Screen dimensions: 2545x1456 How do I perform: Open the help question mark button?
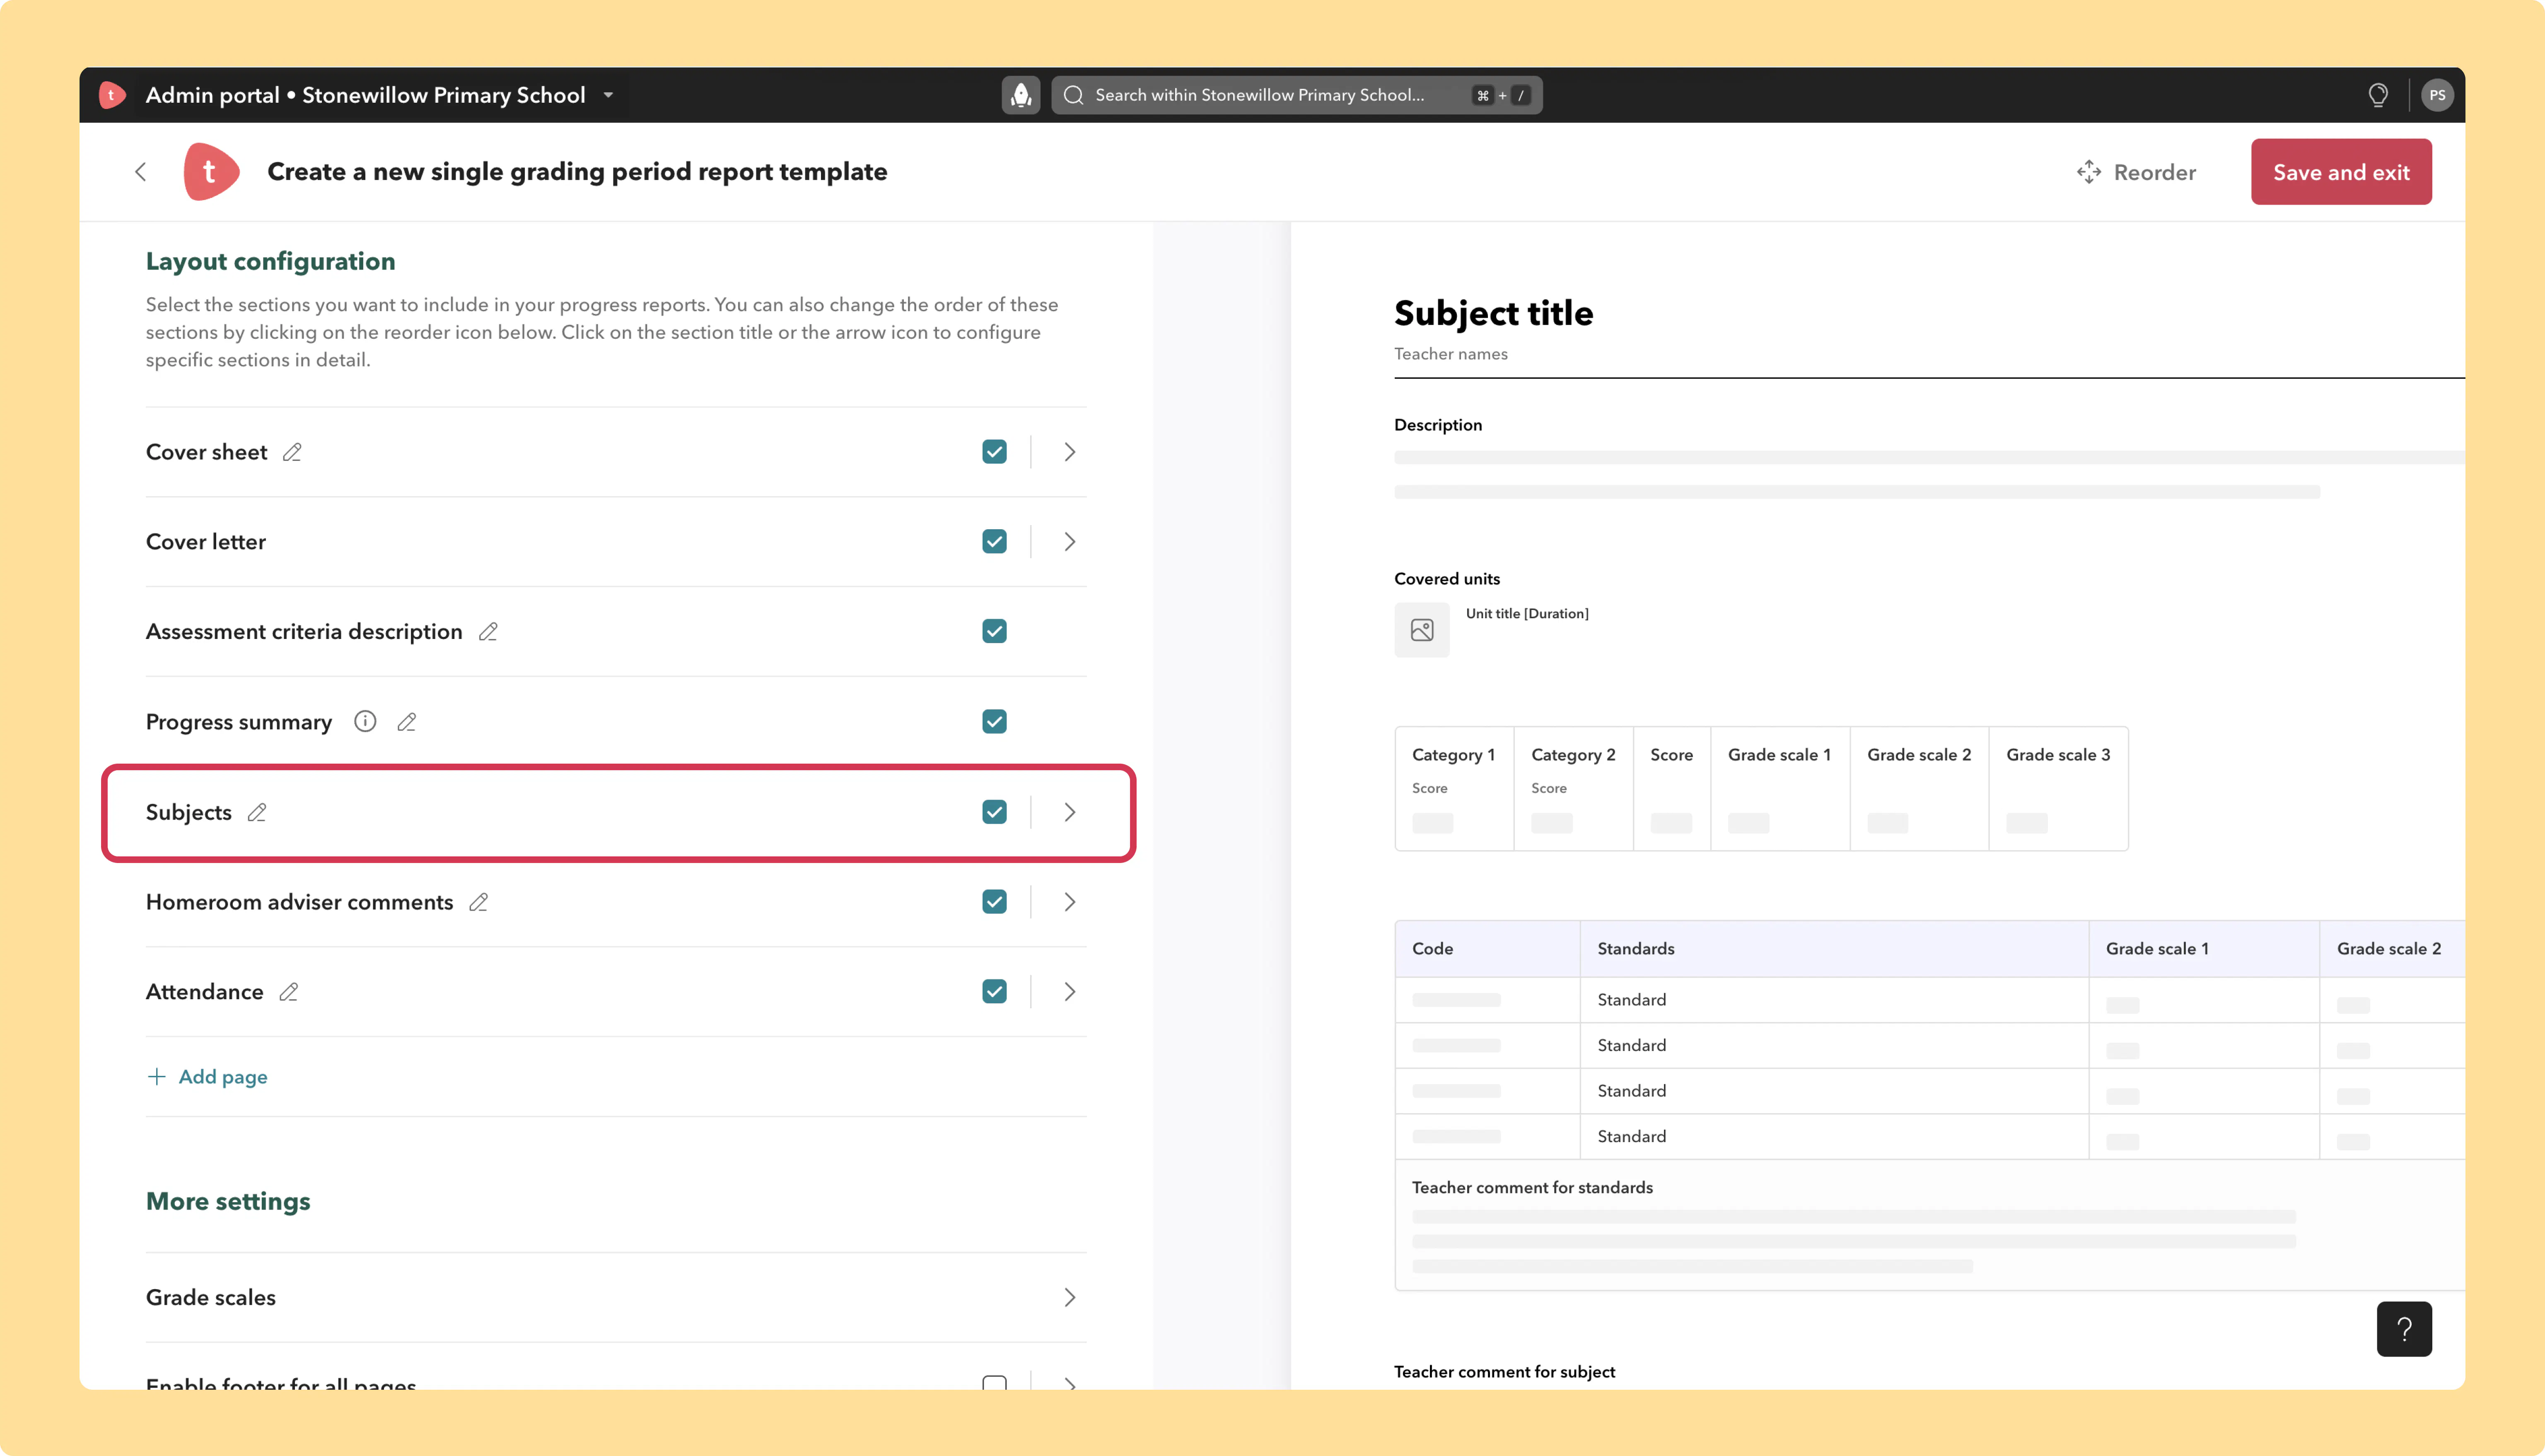point(2404,1329)
